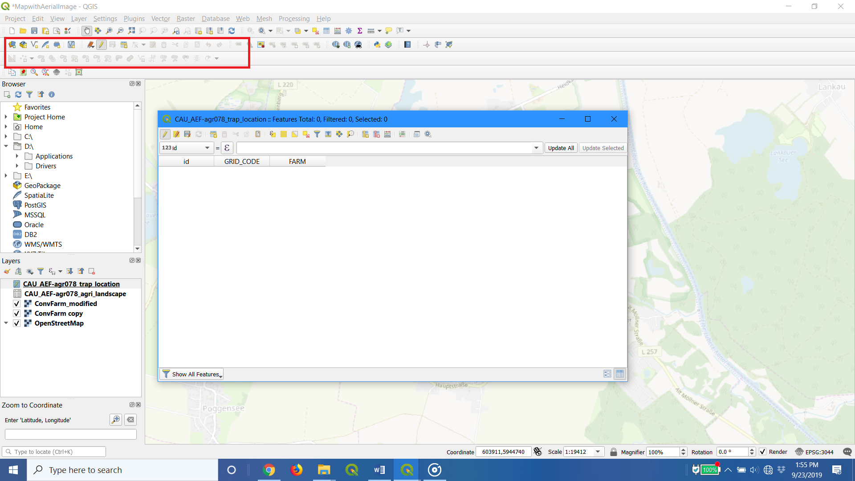Toggle extents and mouse position display
855x481 pixels.
click(x=538, y=452)
